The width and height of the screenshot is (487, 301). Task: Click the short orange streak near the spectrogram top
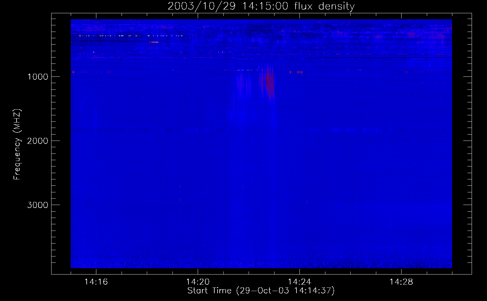pos(154,42)
